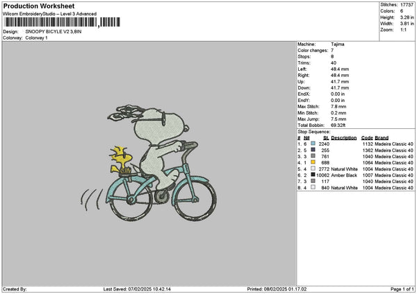This screenshot has width=417, height=294.
Task: Click "Madeira Classic 40" brand in stop row 1
Action: click(394, 144)
